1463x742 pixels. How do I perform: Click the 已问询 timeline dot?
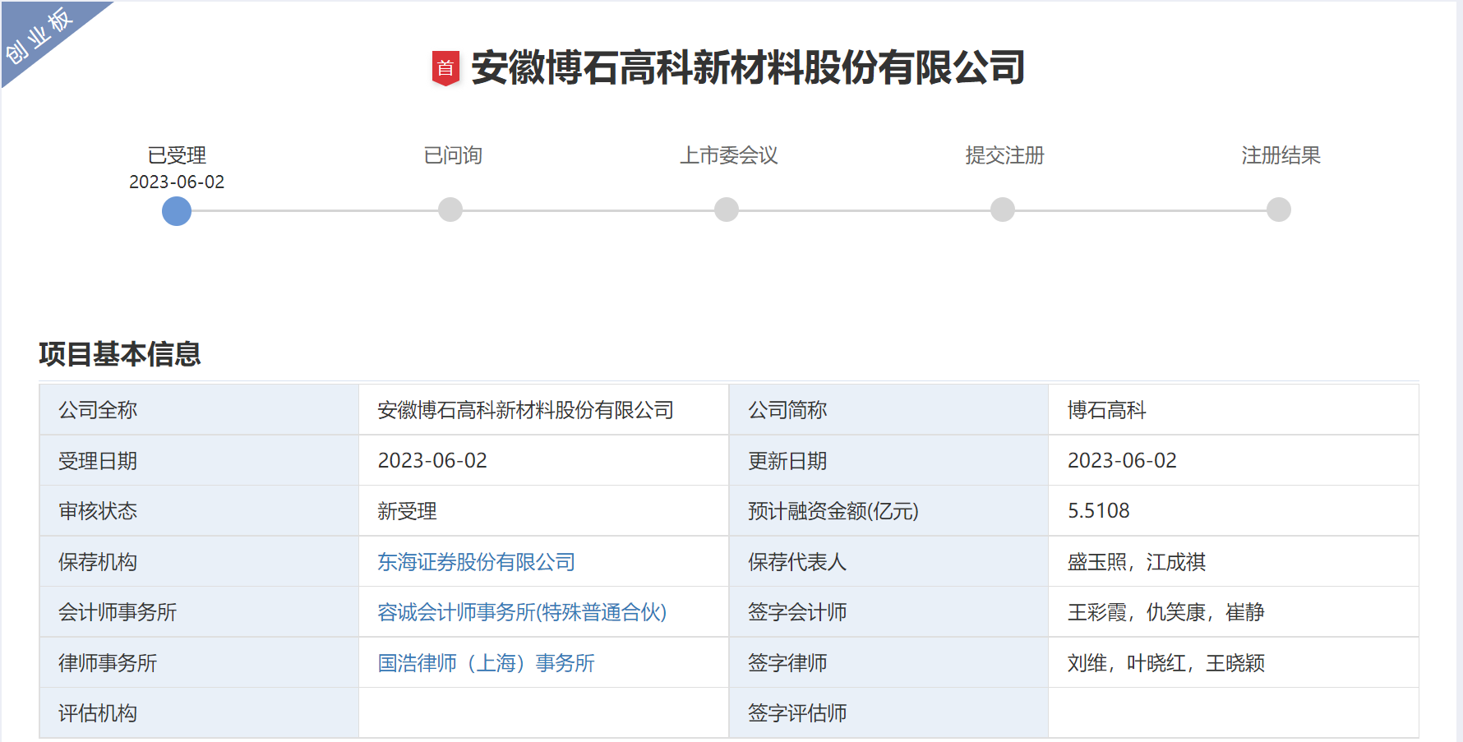450,211
